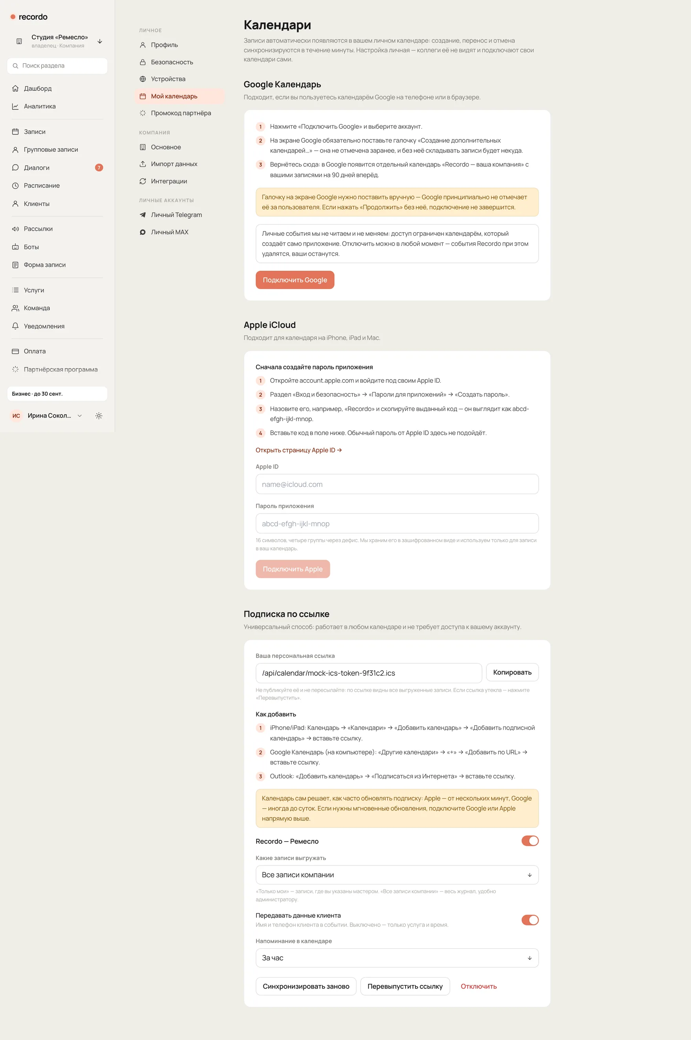This screenshot has height=1040, width=691.
Task: Click the red Отключить link
Action: pos(479,986)
